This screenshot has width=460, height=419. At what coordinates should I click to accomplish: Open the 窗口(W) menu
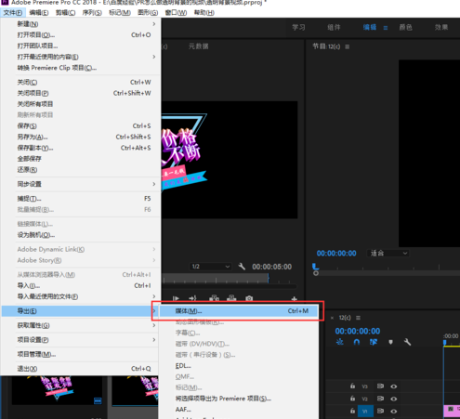click(176, 13)
